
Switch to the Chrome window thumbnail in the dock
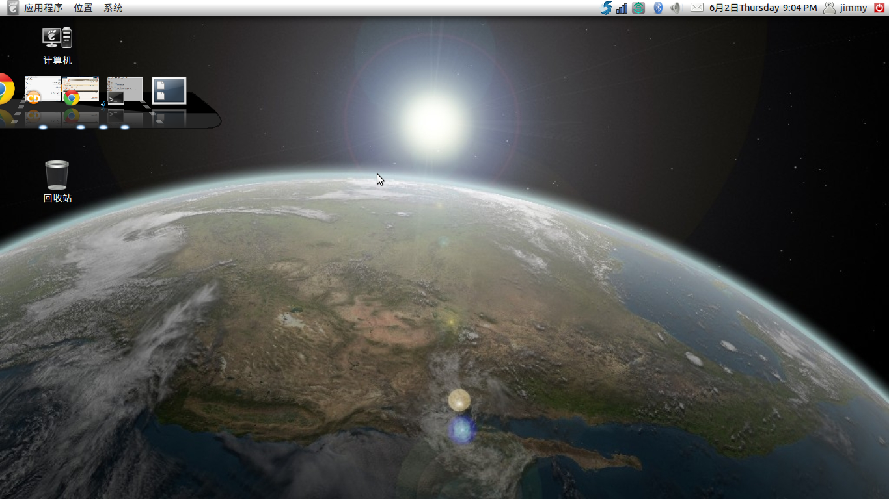pos(81,90)
